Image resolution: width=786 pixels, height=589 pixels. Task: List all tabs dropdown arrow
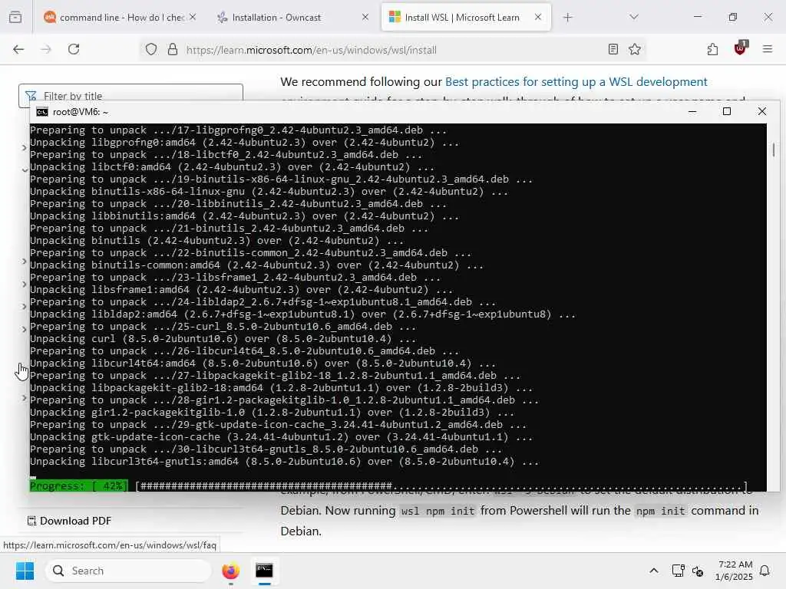(x=633, y=17)
